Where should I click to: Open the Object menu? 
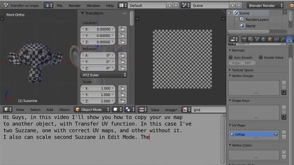[64, 110]
